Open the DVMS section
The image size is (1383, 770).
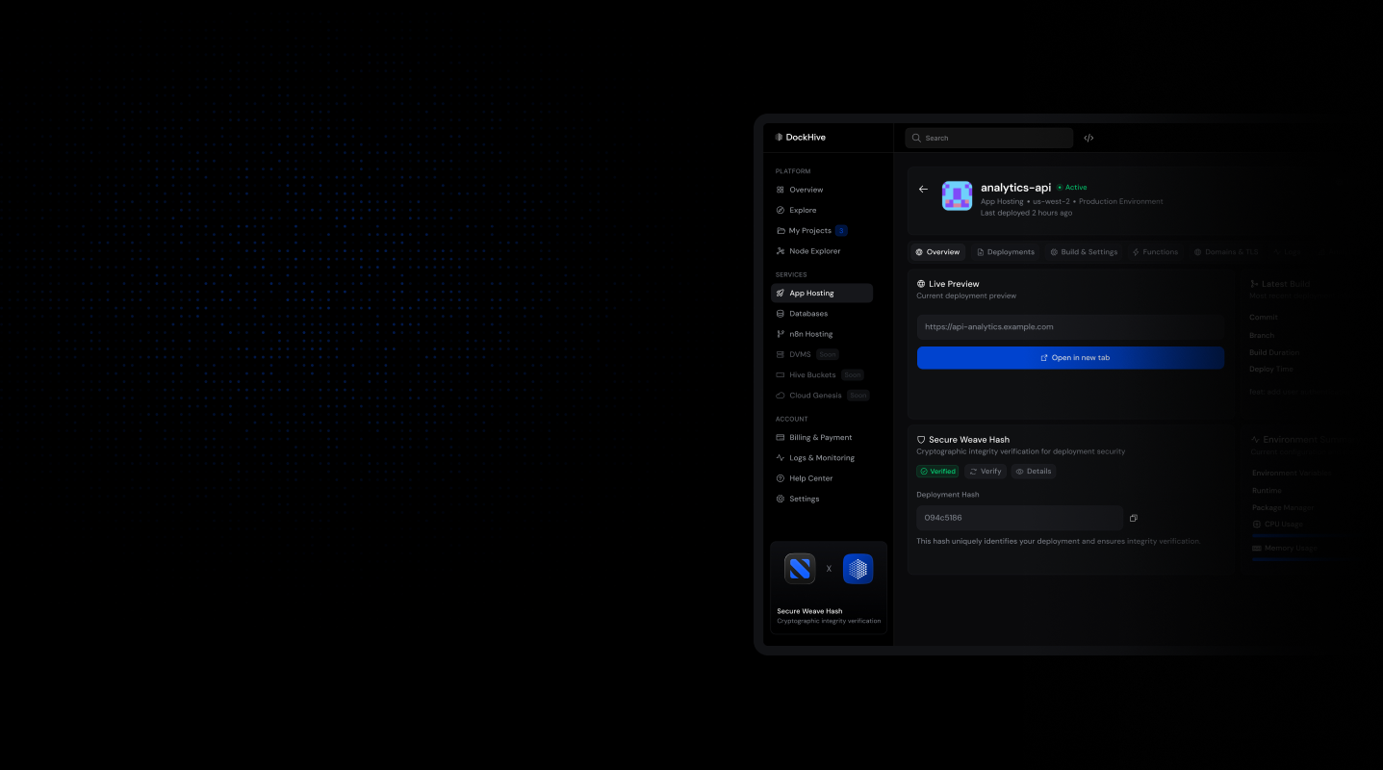tap(800, 354)
